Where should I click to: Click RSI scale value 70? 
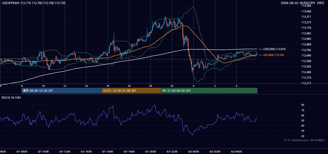303,110
